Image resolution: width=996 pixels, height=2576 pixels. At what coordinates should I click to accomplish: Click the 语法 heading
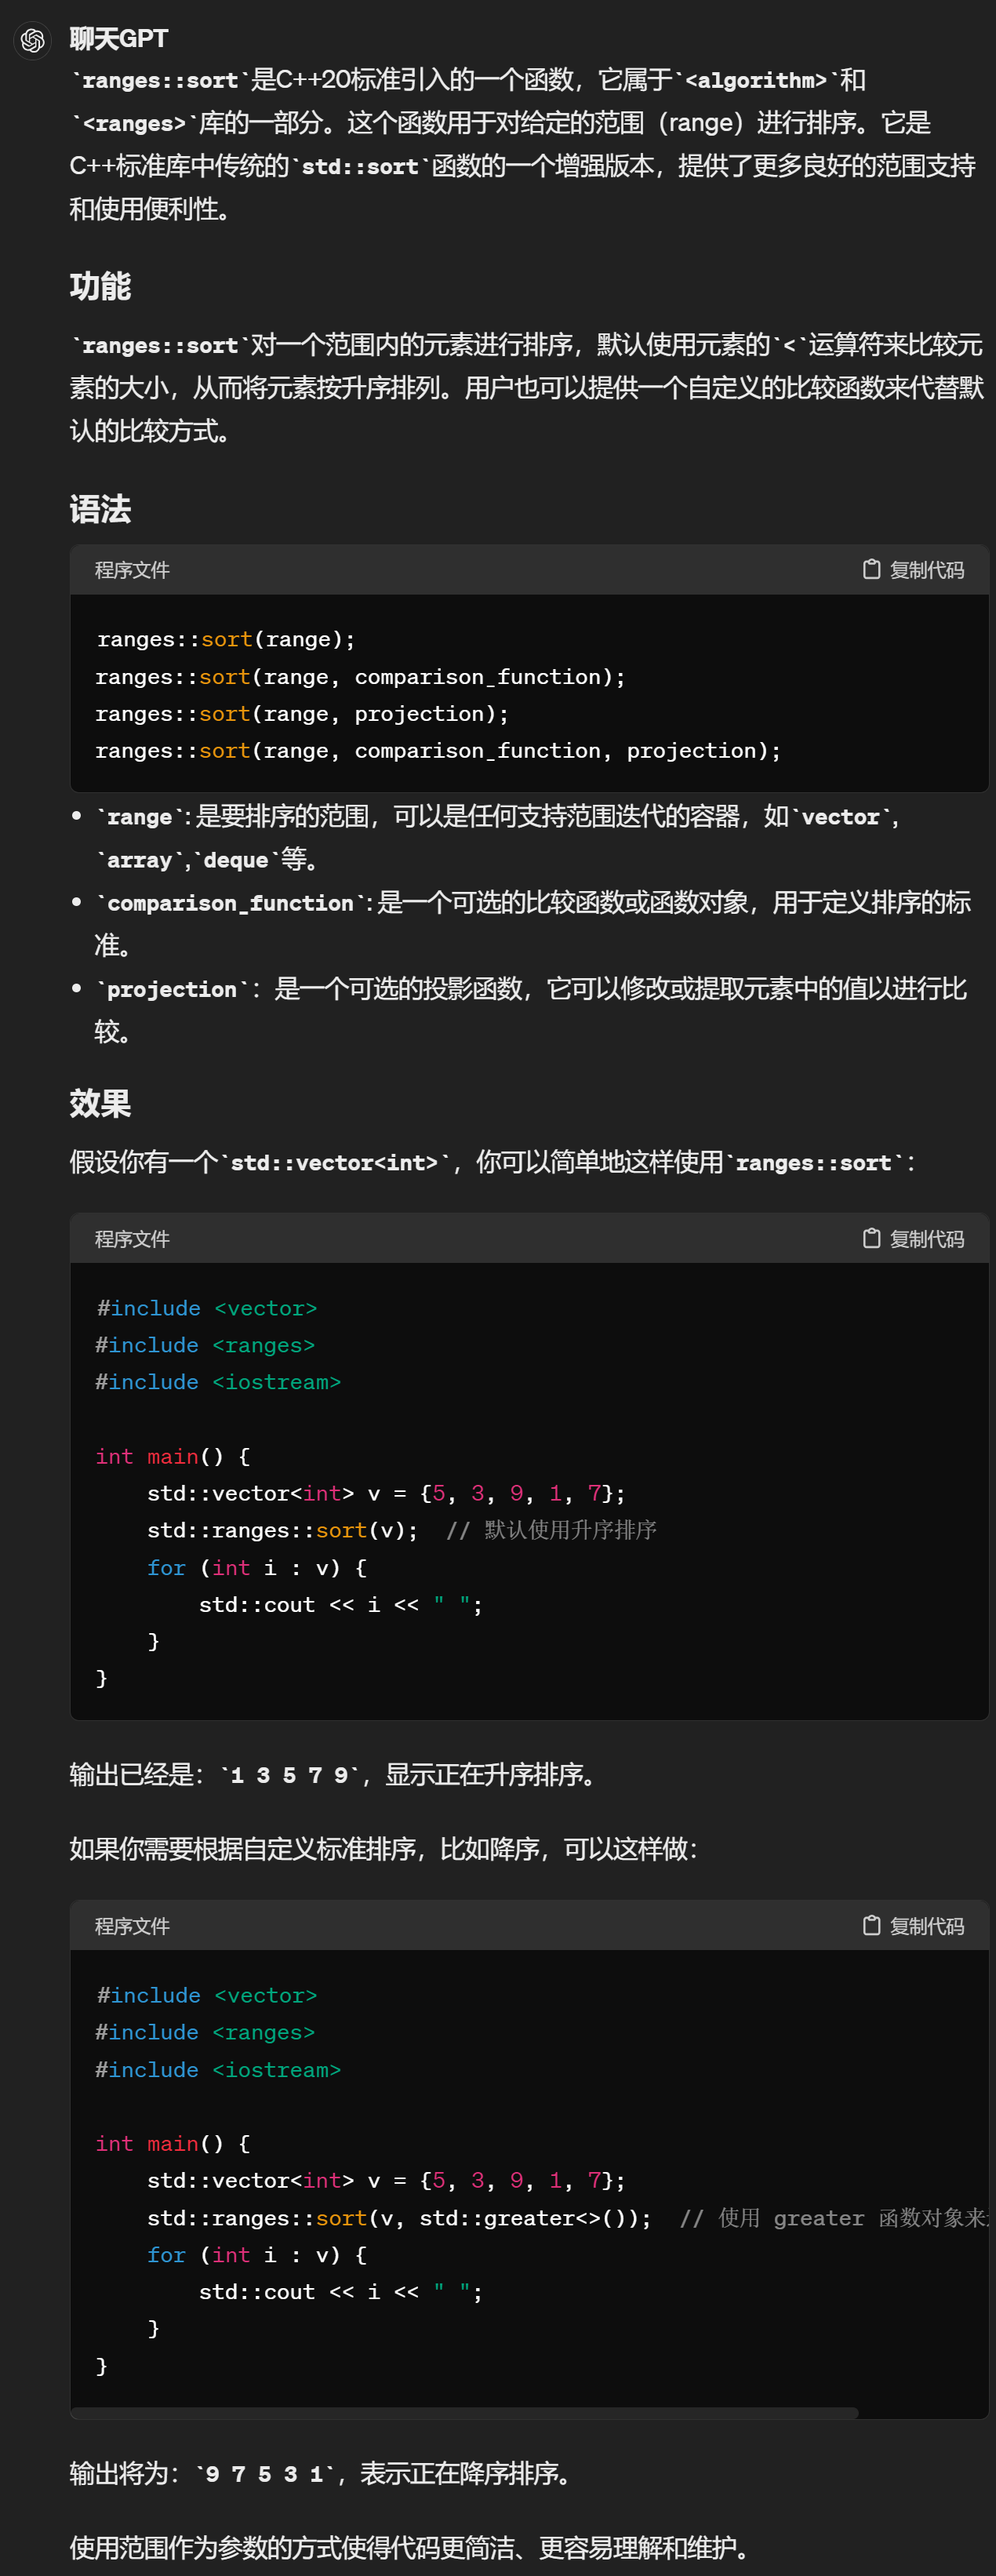[x=100, y=510]
